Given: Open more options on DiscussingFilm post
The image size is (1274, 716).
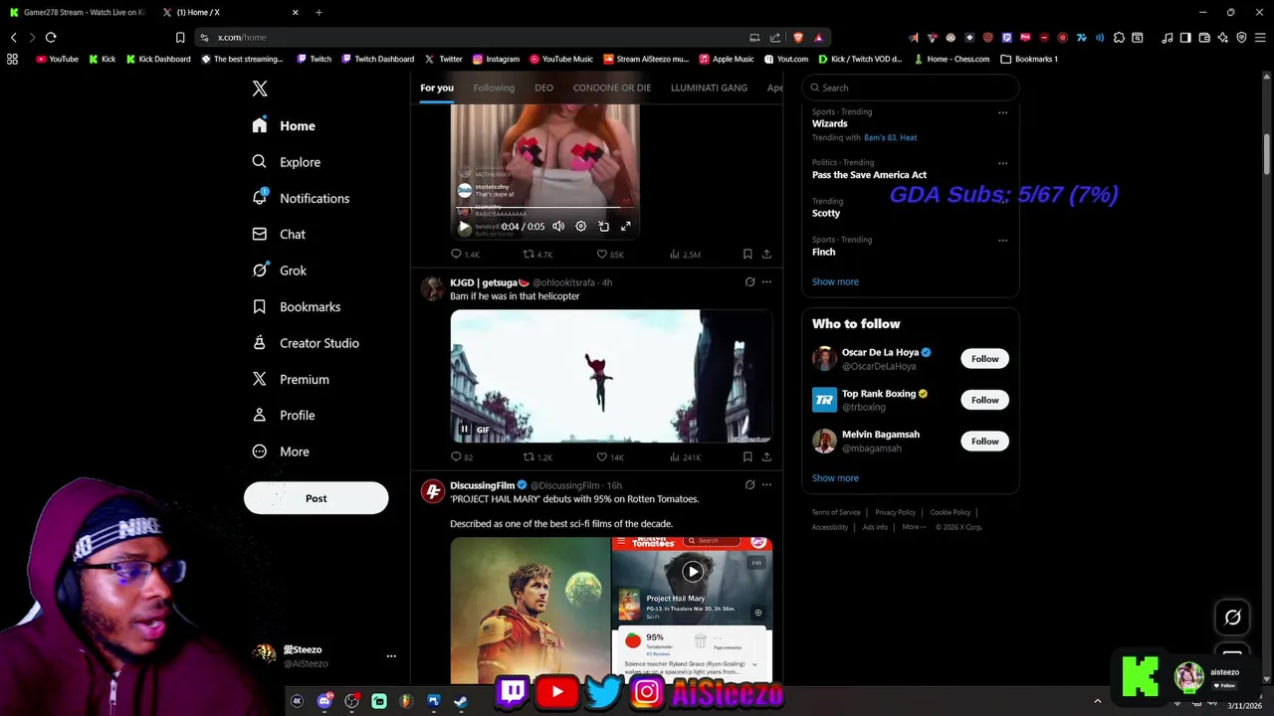Looking at the screenshot, I should (766, 485).
